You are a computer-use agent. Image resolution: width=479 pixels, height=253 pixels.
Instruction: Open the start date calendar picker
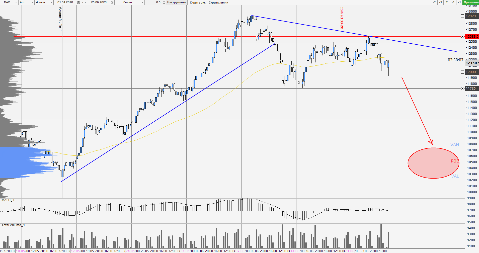(x=78, y=2)
